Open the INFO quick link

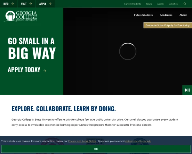click(9, 4)
